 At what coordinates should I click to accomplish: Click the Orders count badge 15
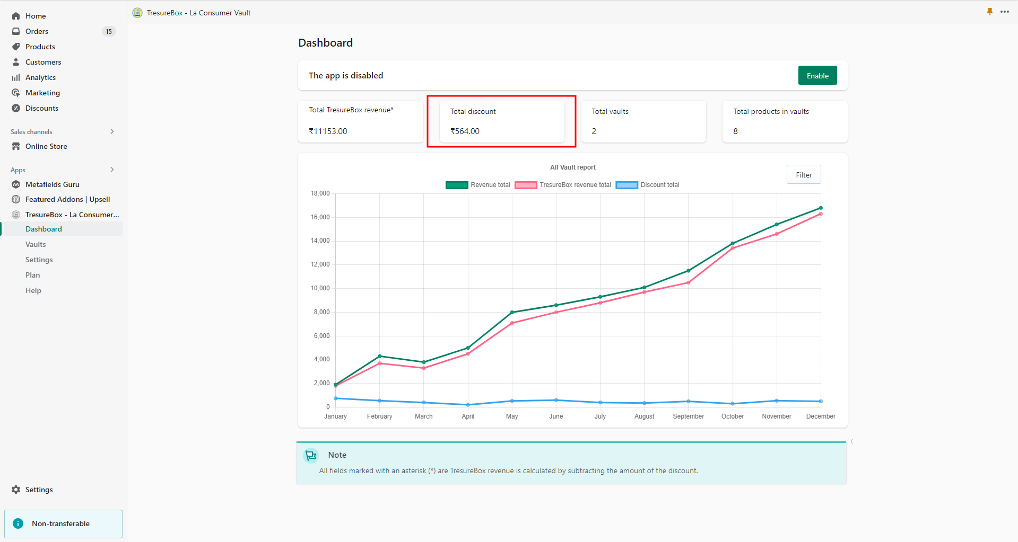[109, 31]
